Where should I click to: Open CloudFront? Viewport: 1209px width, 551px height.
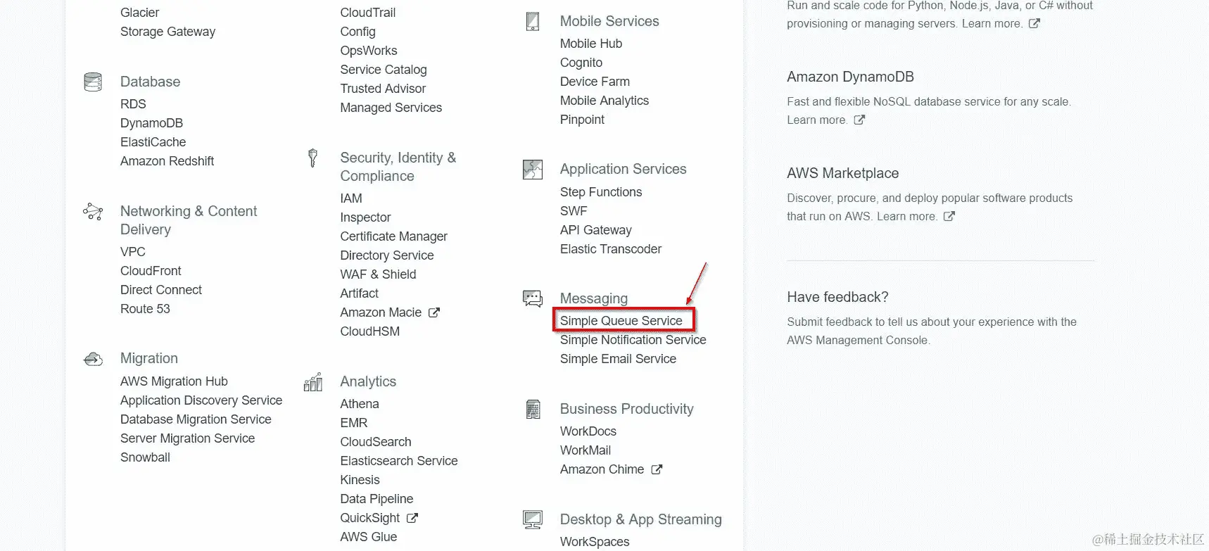(x=151, y=271)
